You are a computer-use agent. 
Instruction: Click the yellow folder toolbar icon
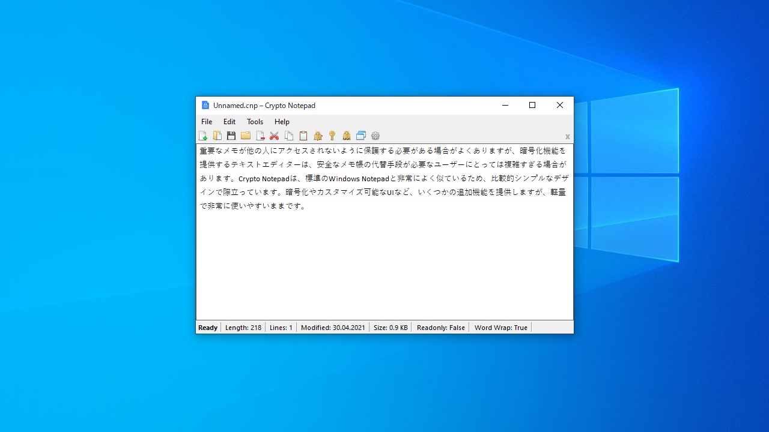[x=246, y=136]
